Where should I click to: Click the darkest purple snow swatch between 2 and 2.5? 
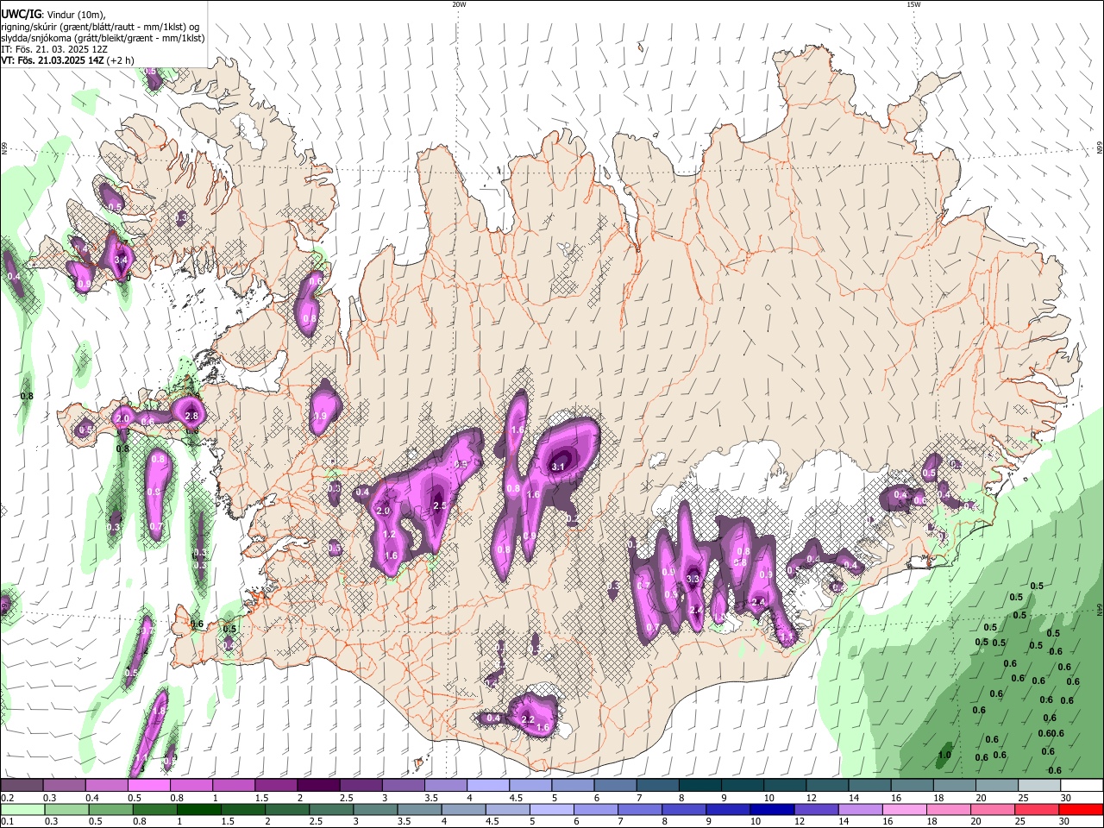click(x=317, y=786)
